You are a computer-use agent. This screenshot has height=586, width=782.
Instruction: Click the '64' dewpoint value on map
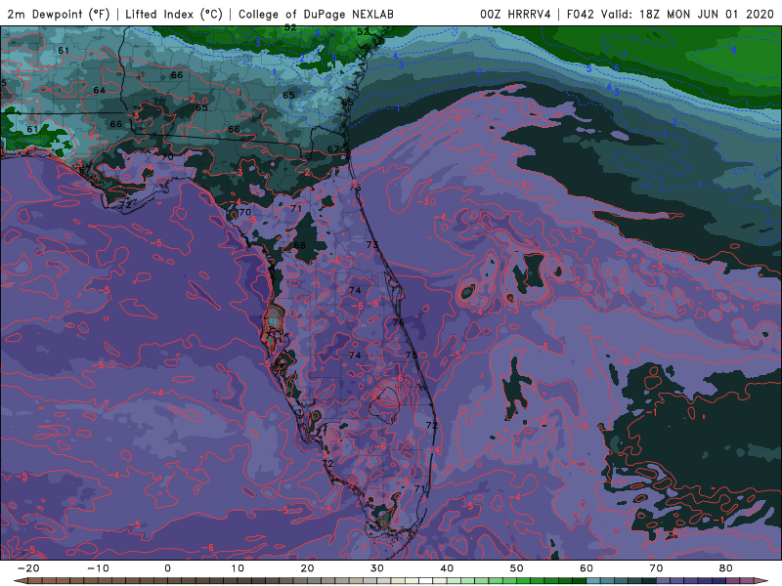tap(100, 90)
